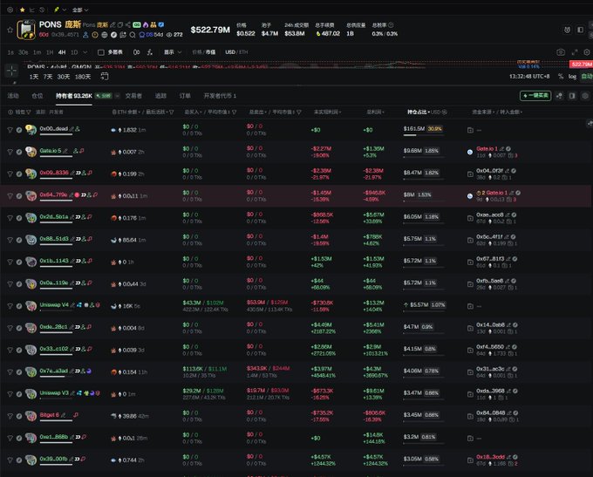Expand more timeframes arrow after 1D

(x=85, y=52)
